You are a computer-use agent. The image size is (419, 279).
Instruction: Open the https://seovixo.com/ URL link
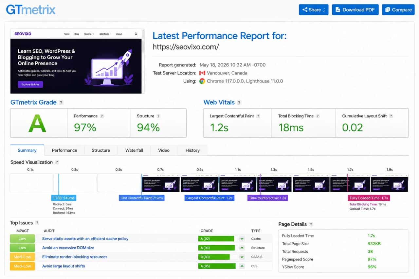click(186, 47)
